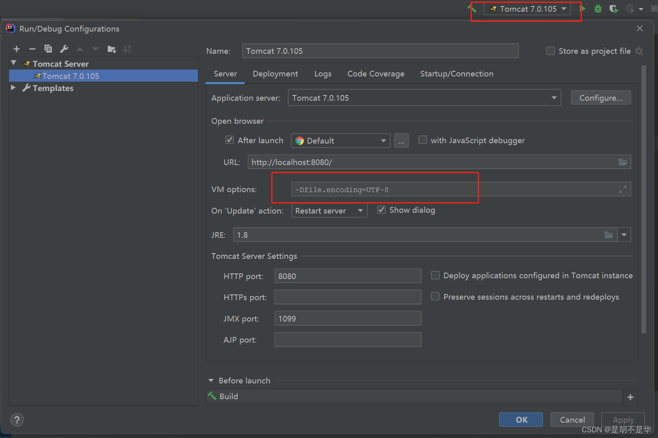Screen dimensions: 658x438
Task: Click the browser ellipsis button
Action: (401, 140)
